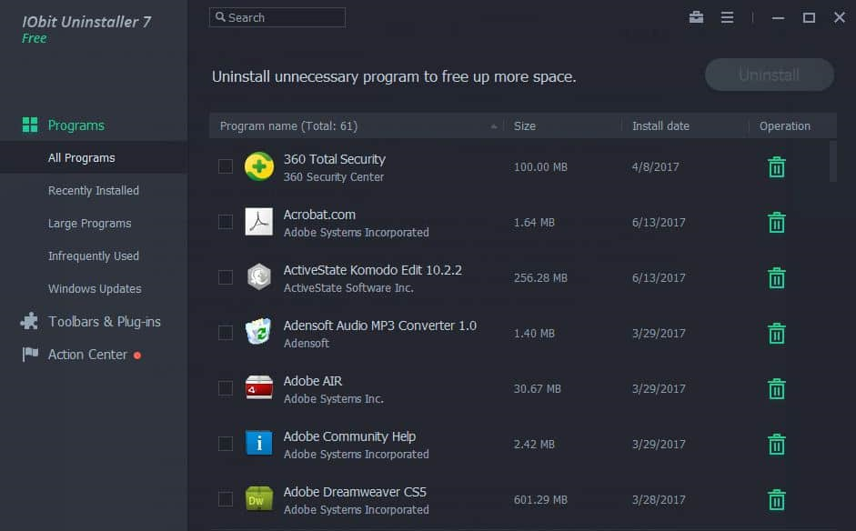Click the 601.29 MB size value
This screenshot has width=856, height=531.
click(x=540, y=500)
